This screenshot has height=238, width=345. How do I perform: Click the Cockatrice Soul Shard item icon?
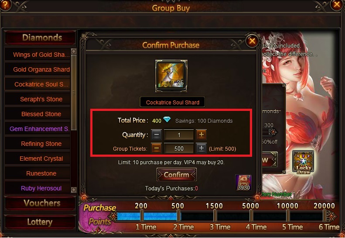[171, 76]
